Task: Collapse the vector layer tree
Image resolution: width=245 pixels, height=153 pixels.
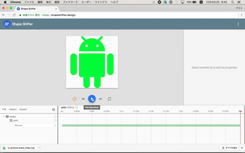Action: [3, 116]
